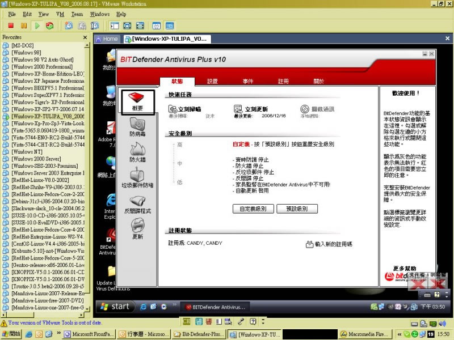Open the Windows menu in VMware
This screenshot has width=454, height=340.
100,14
